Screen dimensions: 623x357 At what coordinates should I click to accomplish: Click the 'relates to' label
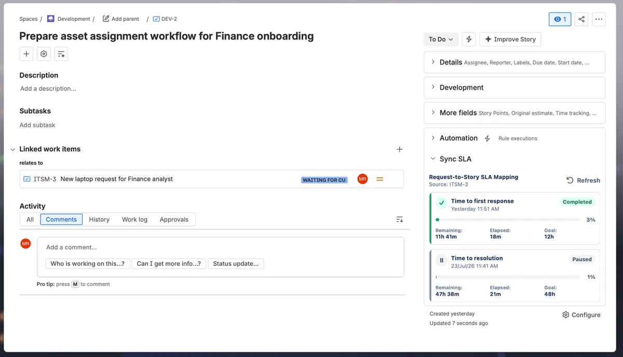pos(31,163)
